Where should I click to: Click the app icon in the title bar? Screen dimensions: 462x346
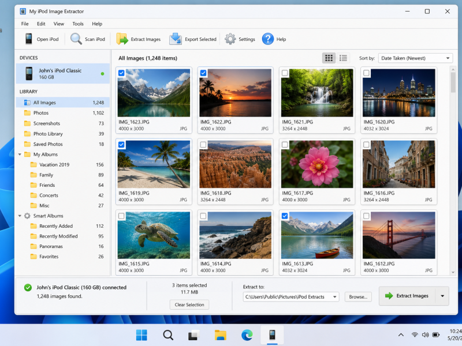[x=23, y=11]
